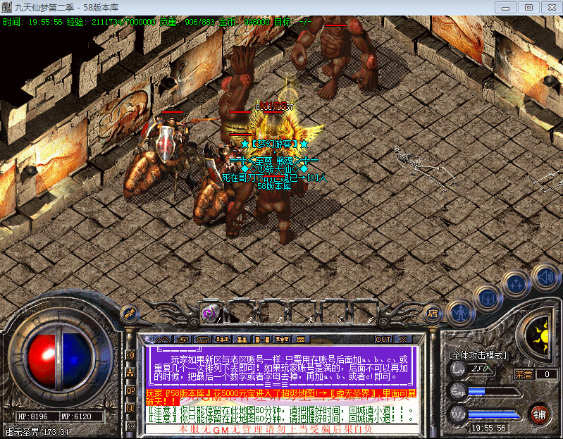Click the blue MP orb half
The image size is (563, 439).
click(x=78, y=360)
